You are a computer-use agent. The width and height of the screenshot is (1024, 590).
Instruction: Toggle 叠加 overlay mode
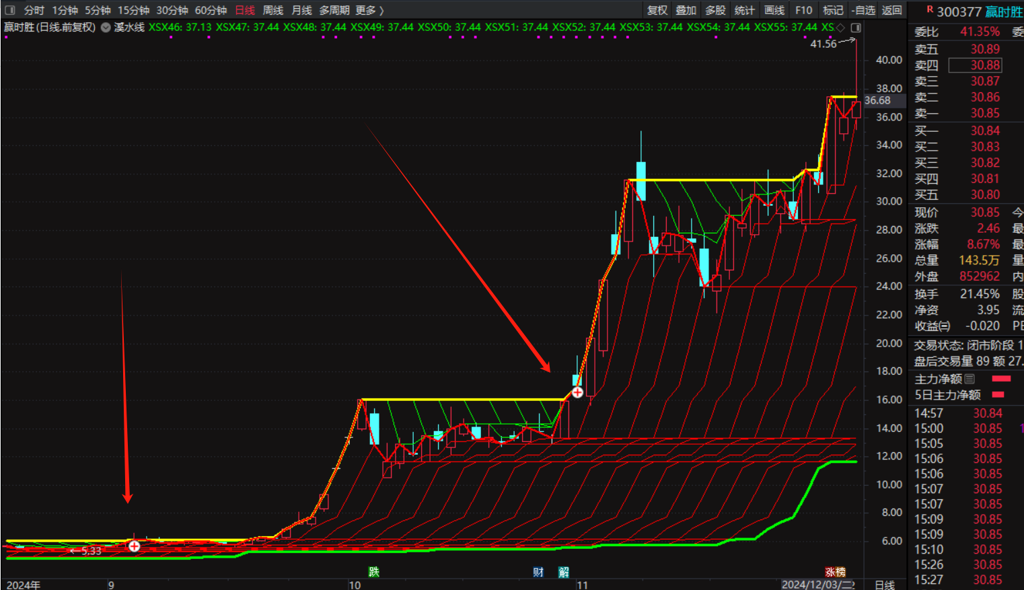(686, 10)
